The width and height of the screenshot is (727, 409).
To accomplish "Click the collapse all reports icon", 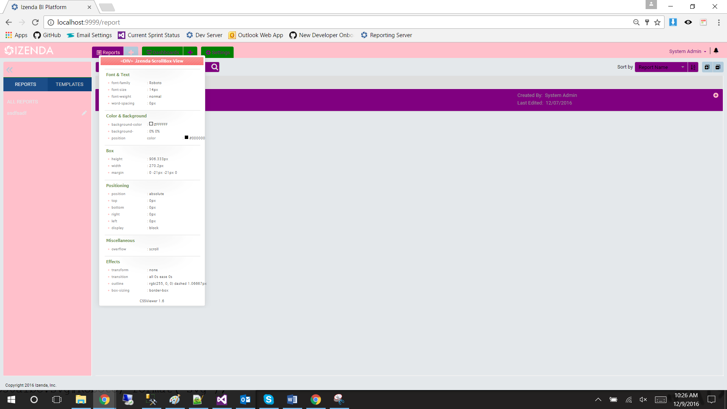I will click(718, 67).
